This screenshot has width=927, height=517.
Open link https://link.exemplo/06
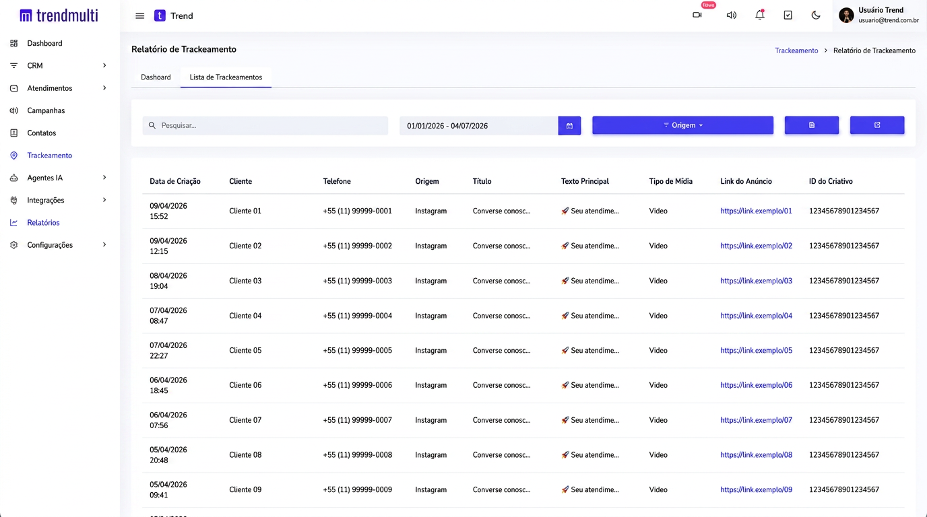(x=756, y=385)
